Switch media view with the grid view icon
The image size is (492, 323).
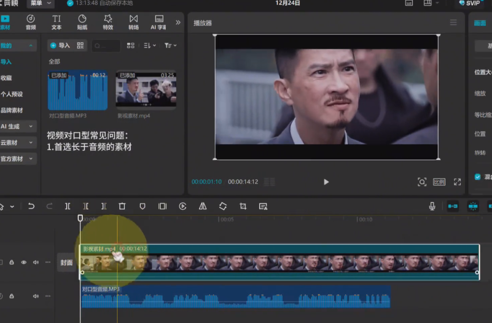[131, 46]
